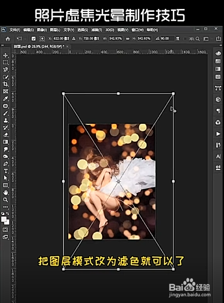224x303 pixels.
Task: Toggle Quick Mask mode
Action: [5, 230]
